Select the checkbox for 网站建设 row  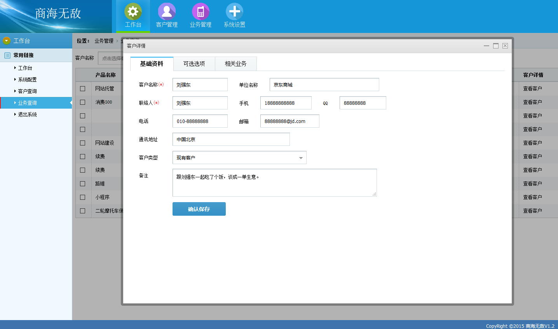82,143
